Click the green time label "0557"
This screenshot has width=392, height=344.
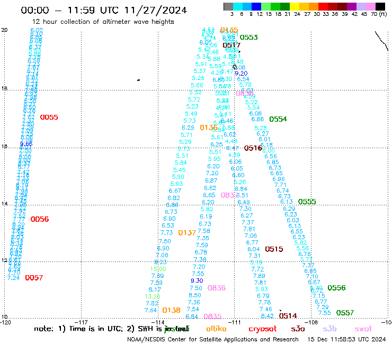click(x=345, y=313)
